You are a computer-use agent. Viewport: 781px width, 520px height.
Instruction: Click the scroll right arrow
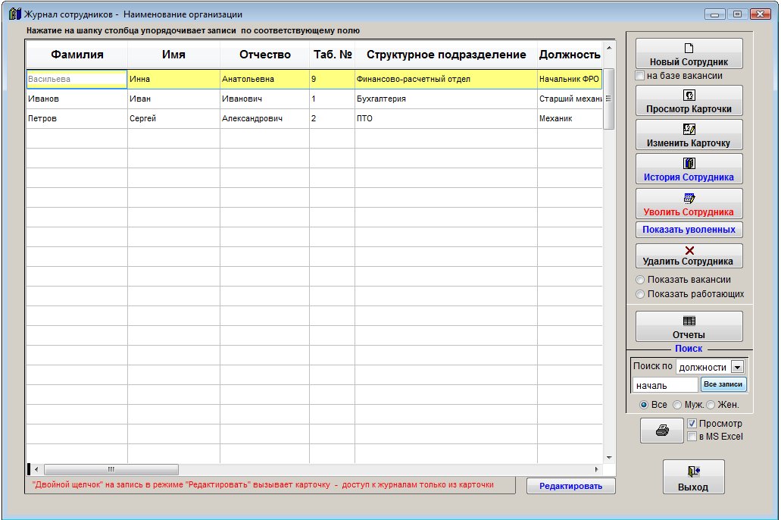click(596, 470)
